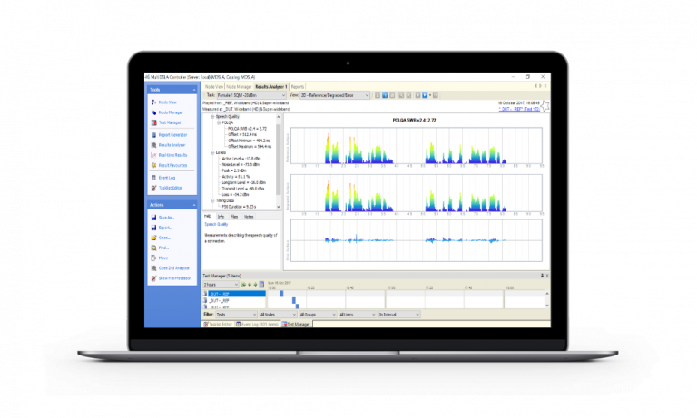Open the View dropdown (Reference/Degraded/Error)

(x=334, y=95)
